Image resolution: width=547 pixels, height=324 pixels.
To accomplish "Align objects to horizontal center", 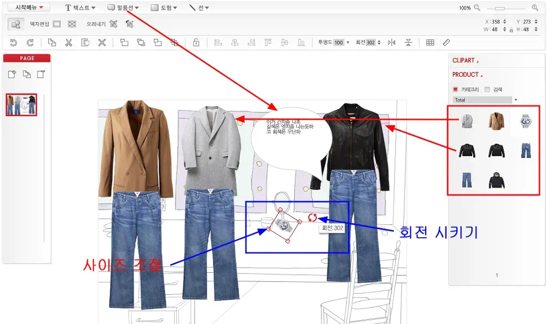I will [x=235, y=43].
